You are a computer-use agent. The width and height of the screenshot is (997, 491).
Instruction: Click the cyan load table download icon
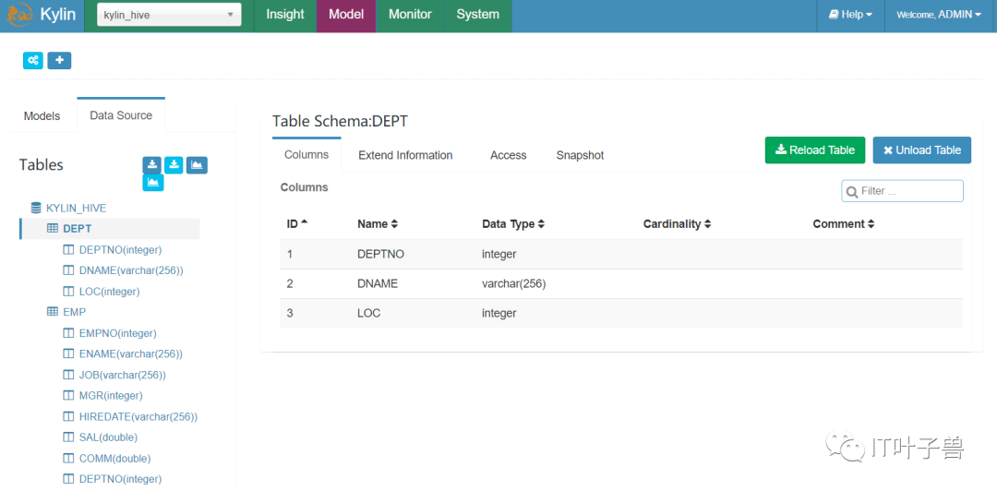tap(174, 164)
